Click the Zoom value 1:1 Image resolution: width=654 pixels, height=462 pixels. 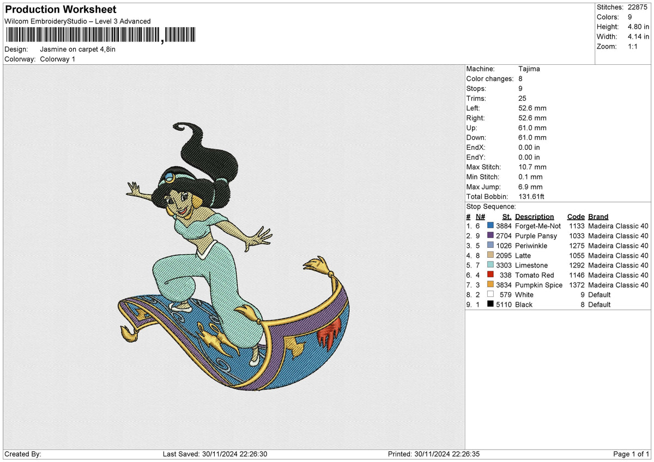632,46
